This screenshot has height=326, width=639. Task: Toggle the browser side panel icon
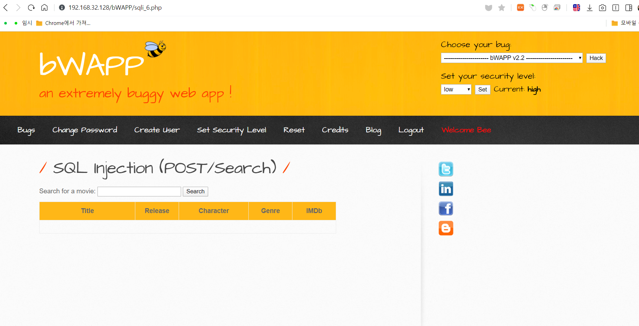629,8
